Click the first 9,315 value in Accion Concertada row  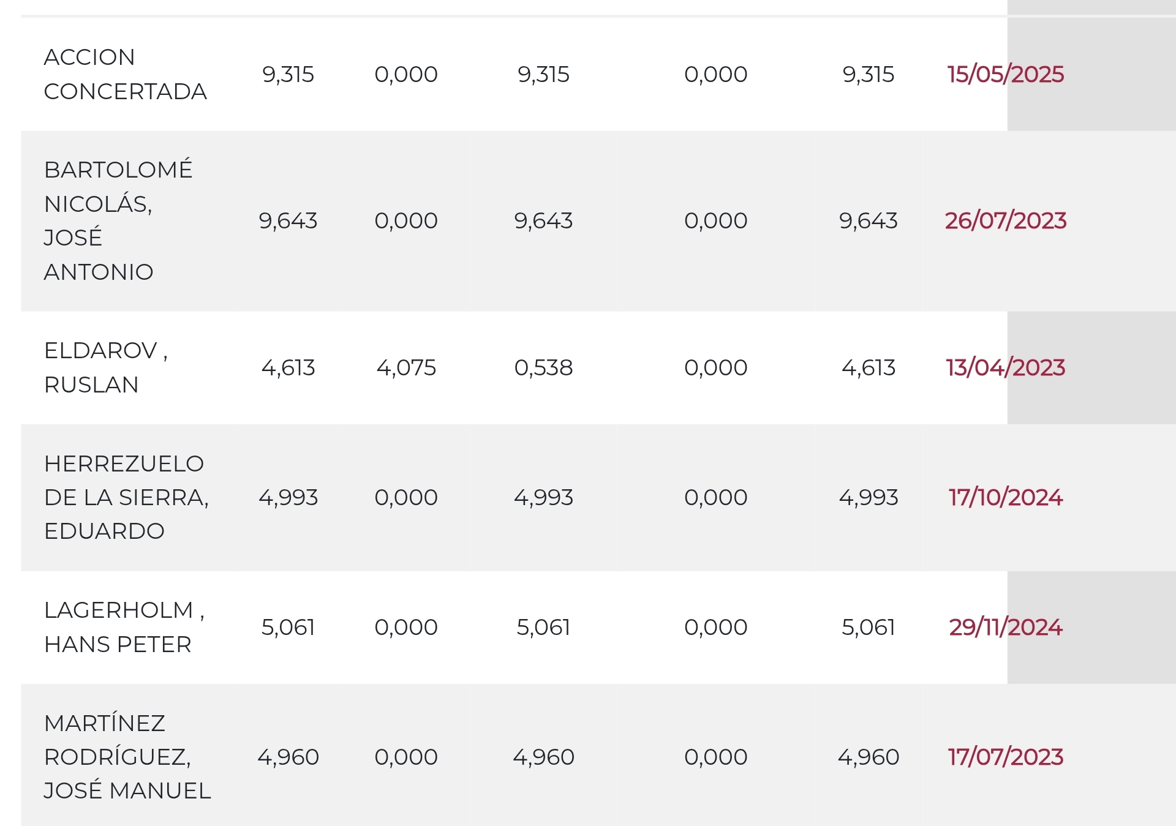(288, 74)
